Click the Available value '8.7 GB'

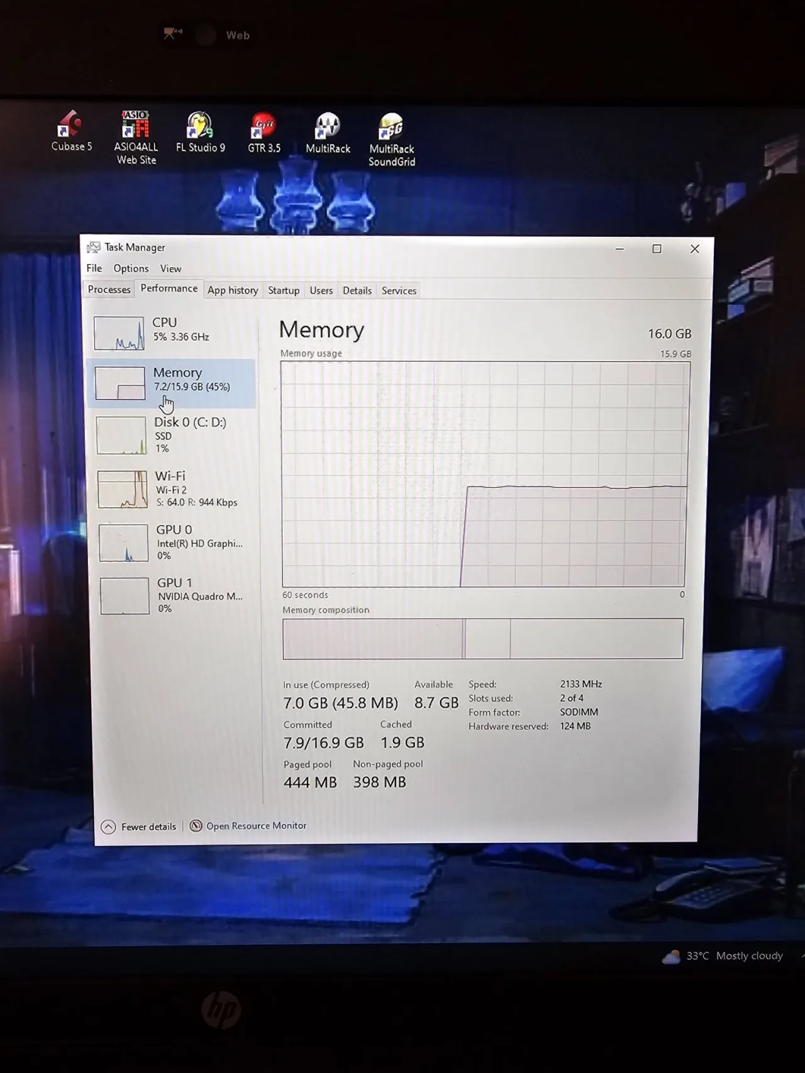click(436, 703)
